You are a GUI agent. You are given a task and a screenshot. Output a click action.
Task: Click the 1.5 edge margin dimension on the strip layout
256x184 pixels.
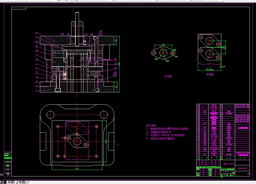[x=224, y=66]
